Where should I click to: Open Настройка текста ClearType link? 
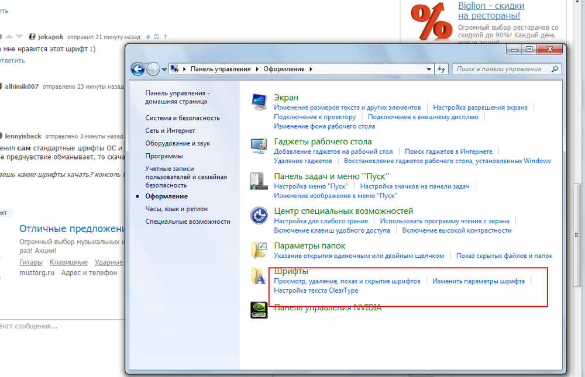316,290
